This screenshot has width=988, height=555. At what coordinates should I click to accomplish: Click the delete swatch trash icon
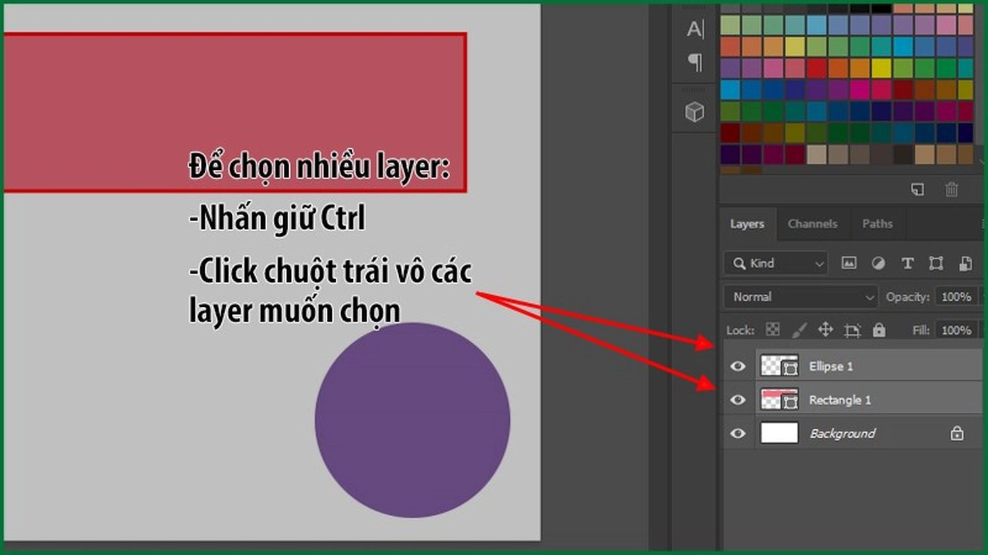(952, 190)
